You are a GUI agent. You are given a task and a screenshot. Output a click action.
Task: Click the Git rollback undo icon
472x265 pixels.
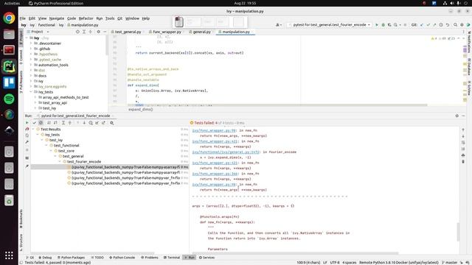pyautogui.click(x=448, y=25)
